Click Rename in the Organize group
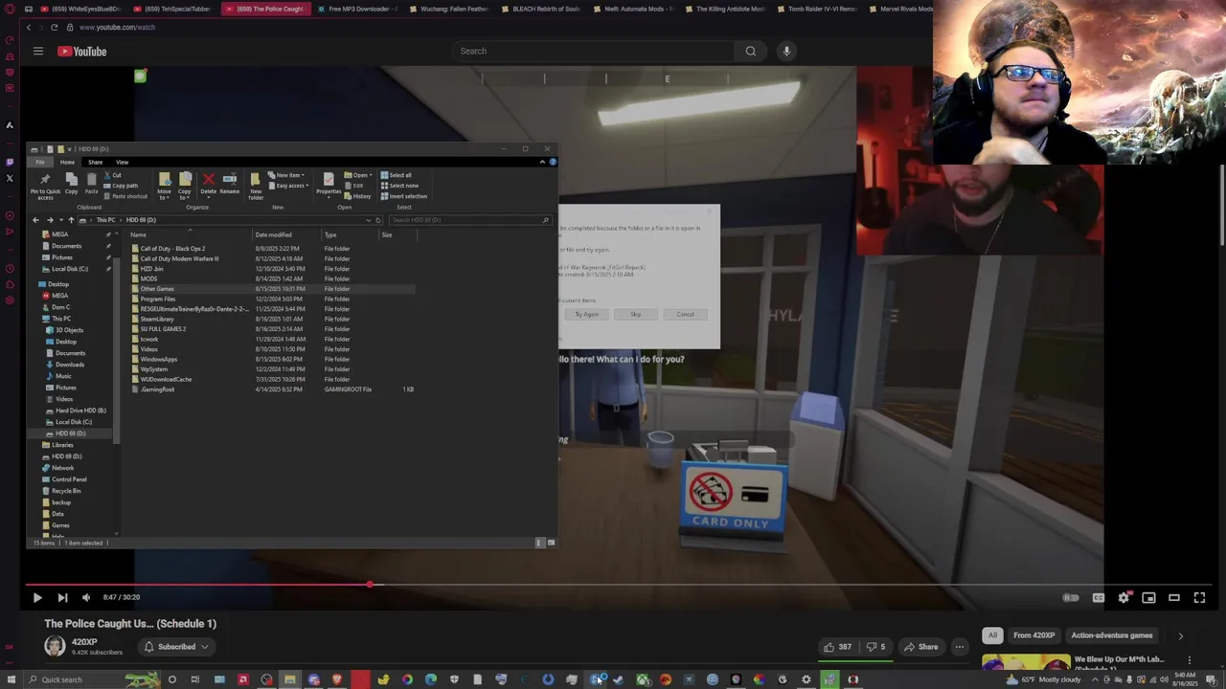Screen dimensions: 1226x689 point(230,183)
